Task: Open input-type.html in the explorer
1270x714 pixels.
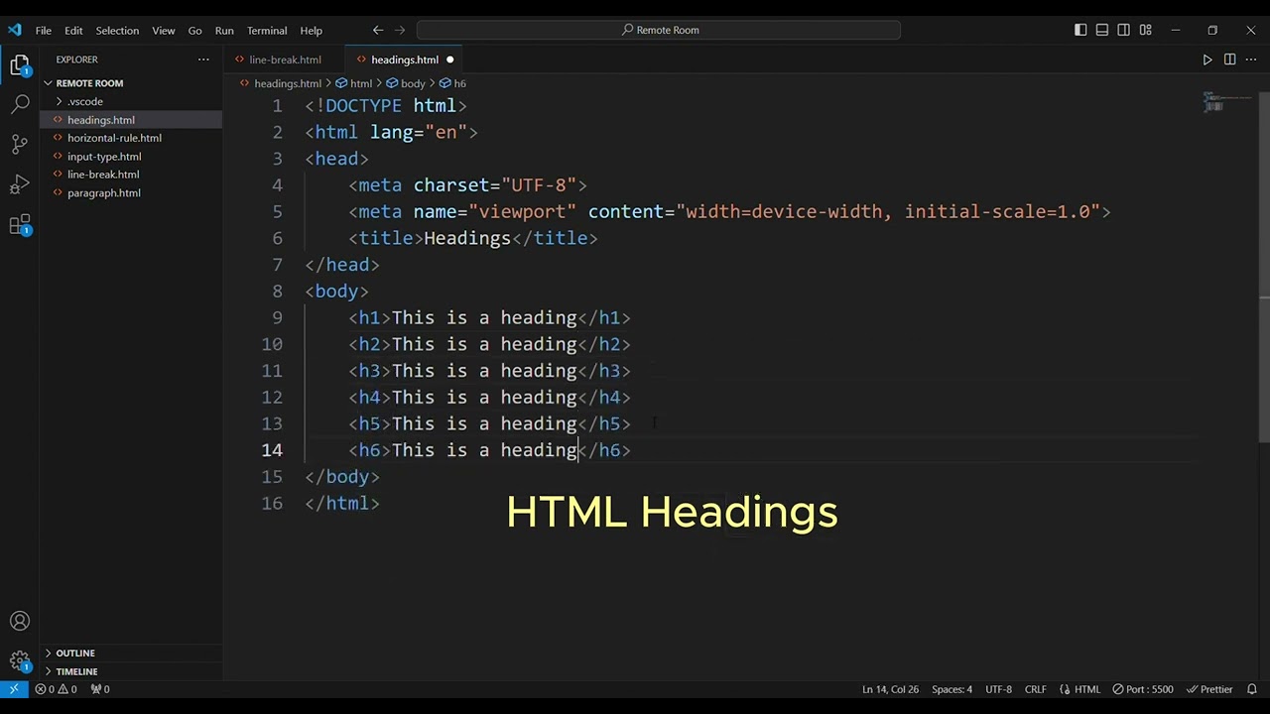Action: (131, 157)
